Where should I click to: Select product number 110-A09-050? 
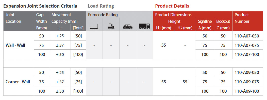[x=247, y=72]
